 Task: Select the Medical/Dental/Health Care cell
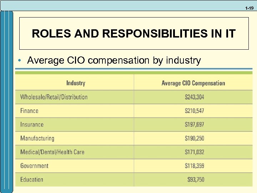(52, 152)
